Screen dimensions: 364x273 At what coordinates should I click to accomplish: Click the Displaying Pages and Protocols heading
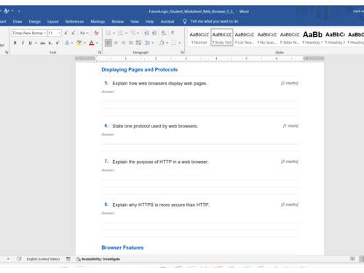140,70
